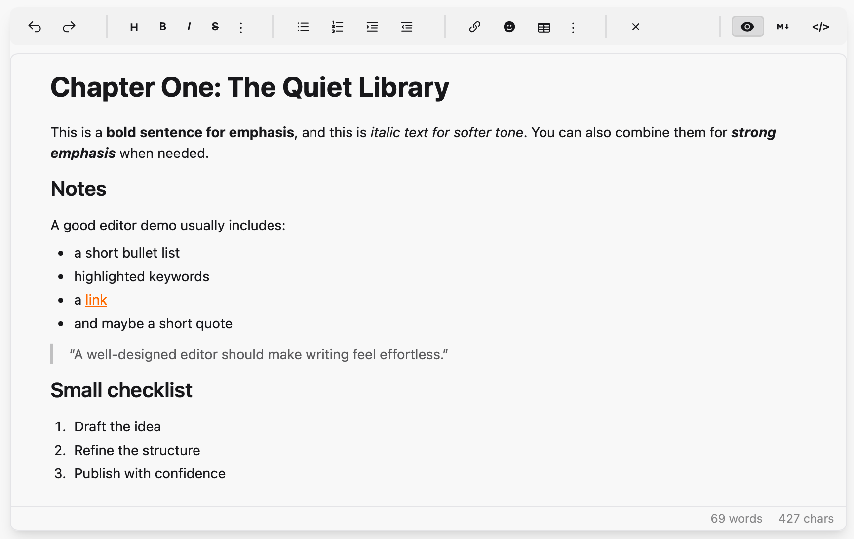This screenshot has width=854, height=539.
Task: Apply strikethrough formatting
Action: 215,27
